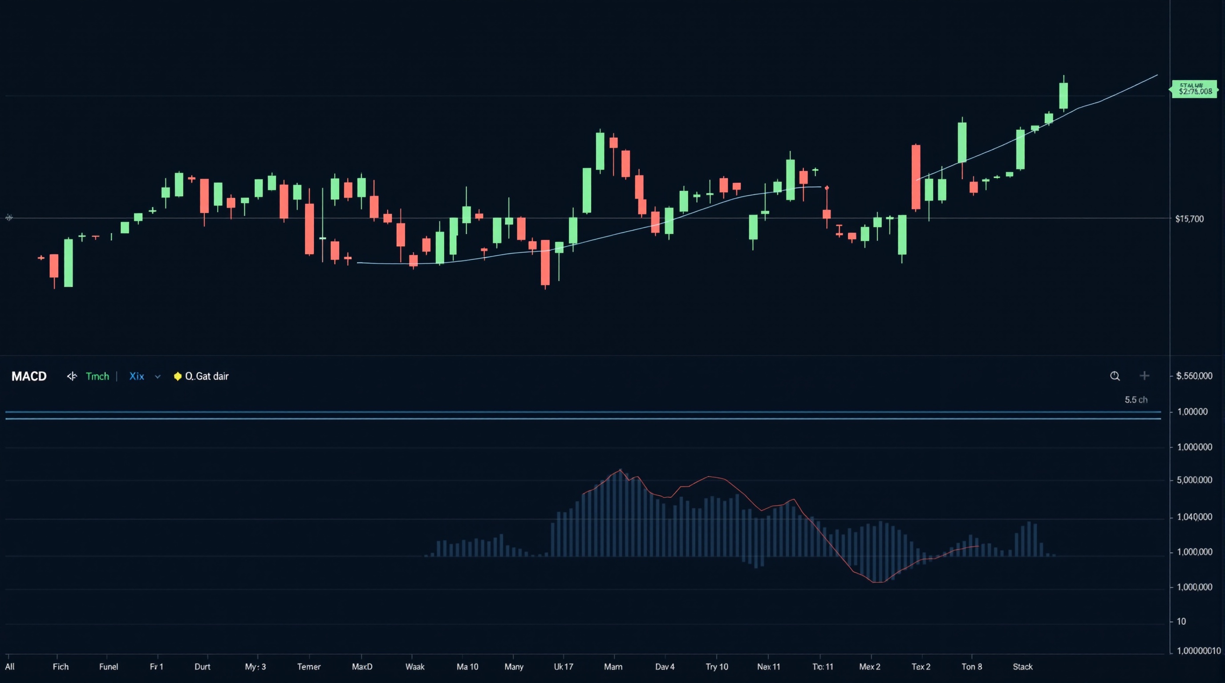Image resolution: width=1225 pixels, height=683 pixels.
Task: Click the arrows icon beside MACD label
Action: [72, 376]
